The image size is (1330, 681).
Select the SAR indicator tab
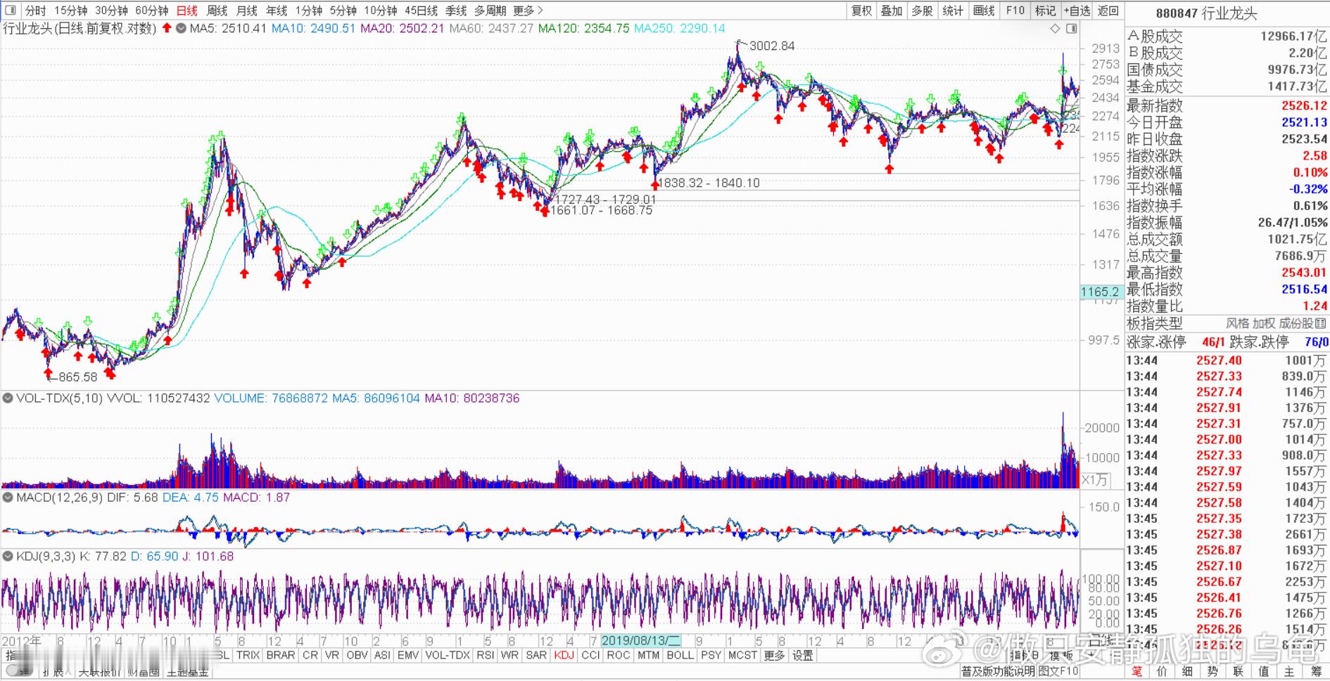click(536, 655)
